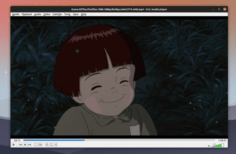Toggle loop repeat mode
The width and height of the screenshot is (236, 154).
pyautogui.click(x=51, y=145)
